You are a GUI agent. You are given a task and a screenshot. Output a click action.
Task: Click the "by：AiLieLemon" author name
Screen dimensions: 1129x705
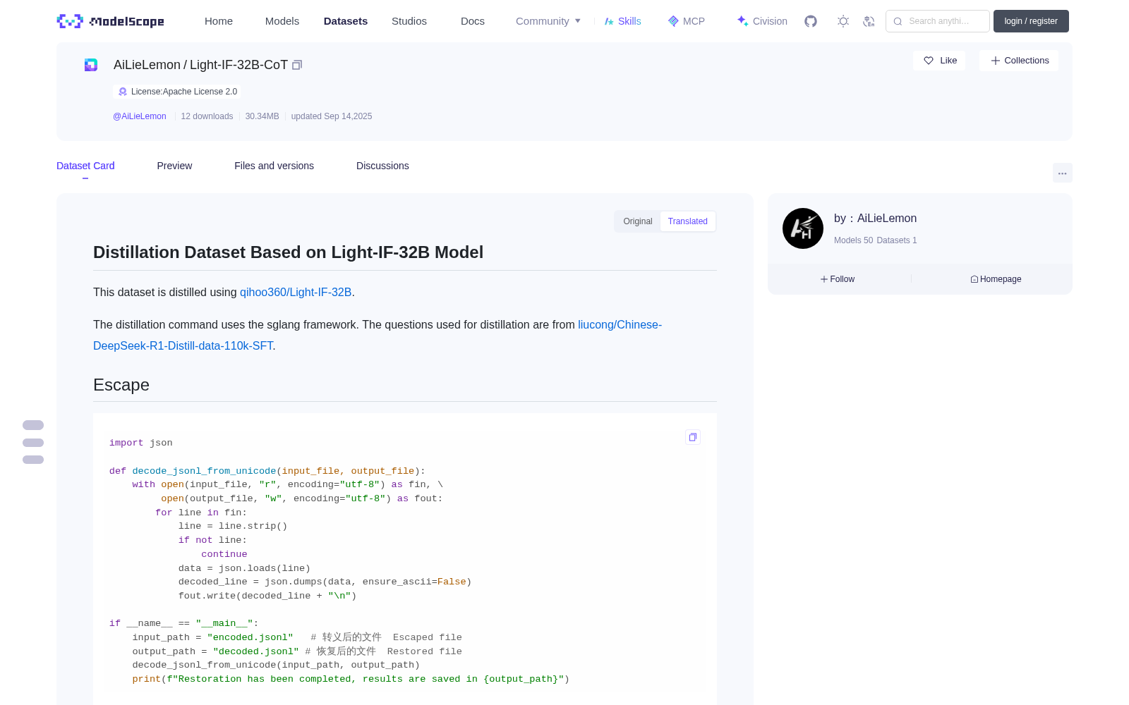point(875,219)
